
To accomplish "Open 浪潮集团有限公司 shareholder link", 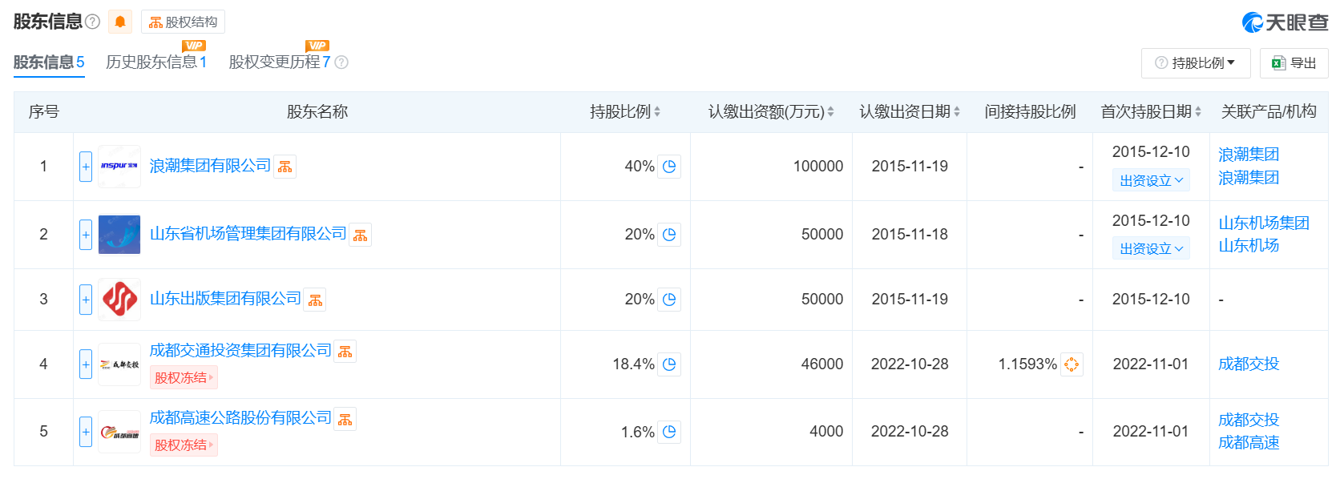I will tap(210, 166).
